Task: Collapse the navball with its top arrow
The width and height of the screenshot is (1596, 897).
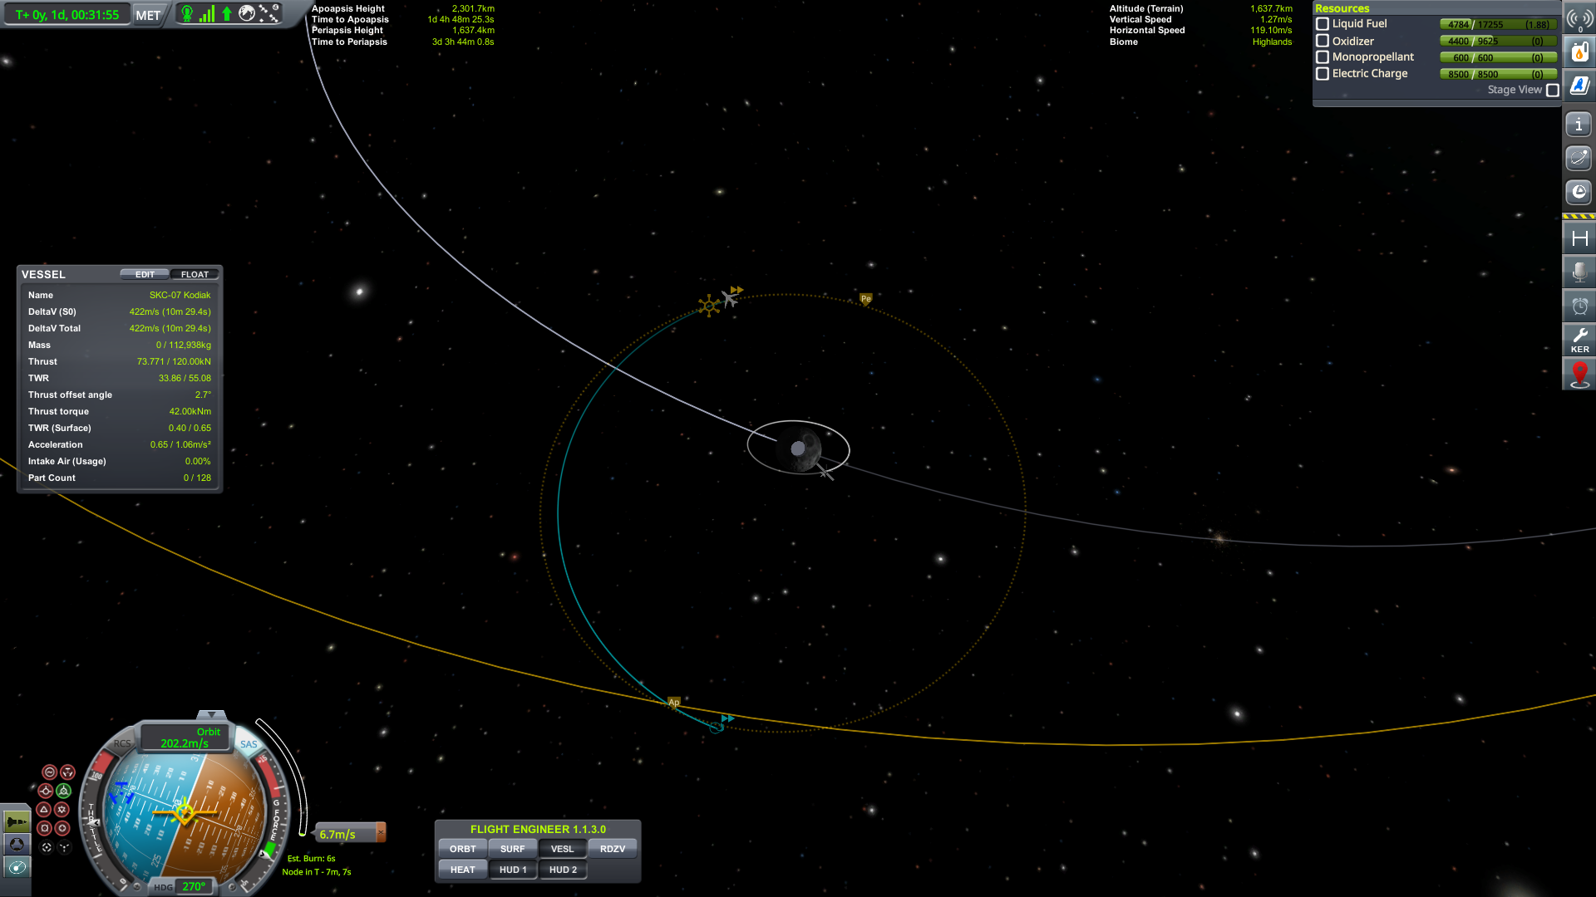Action: (213, 713)
